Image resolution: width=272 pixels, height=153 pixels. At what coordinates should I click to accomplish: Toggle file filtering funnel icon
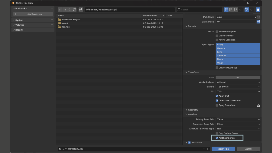pyautogui.click(x=247, y=10)
